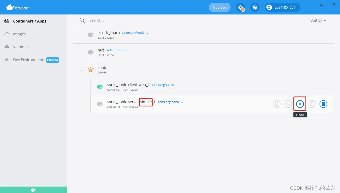Open sonicorg image link for server-simple
Viewport: 340px width, 193px height.
(x=170, y=102)
